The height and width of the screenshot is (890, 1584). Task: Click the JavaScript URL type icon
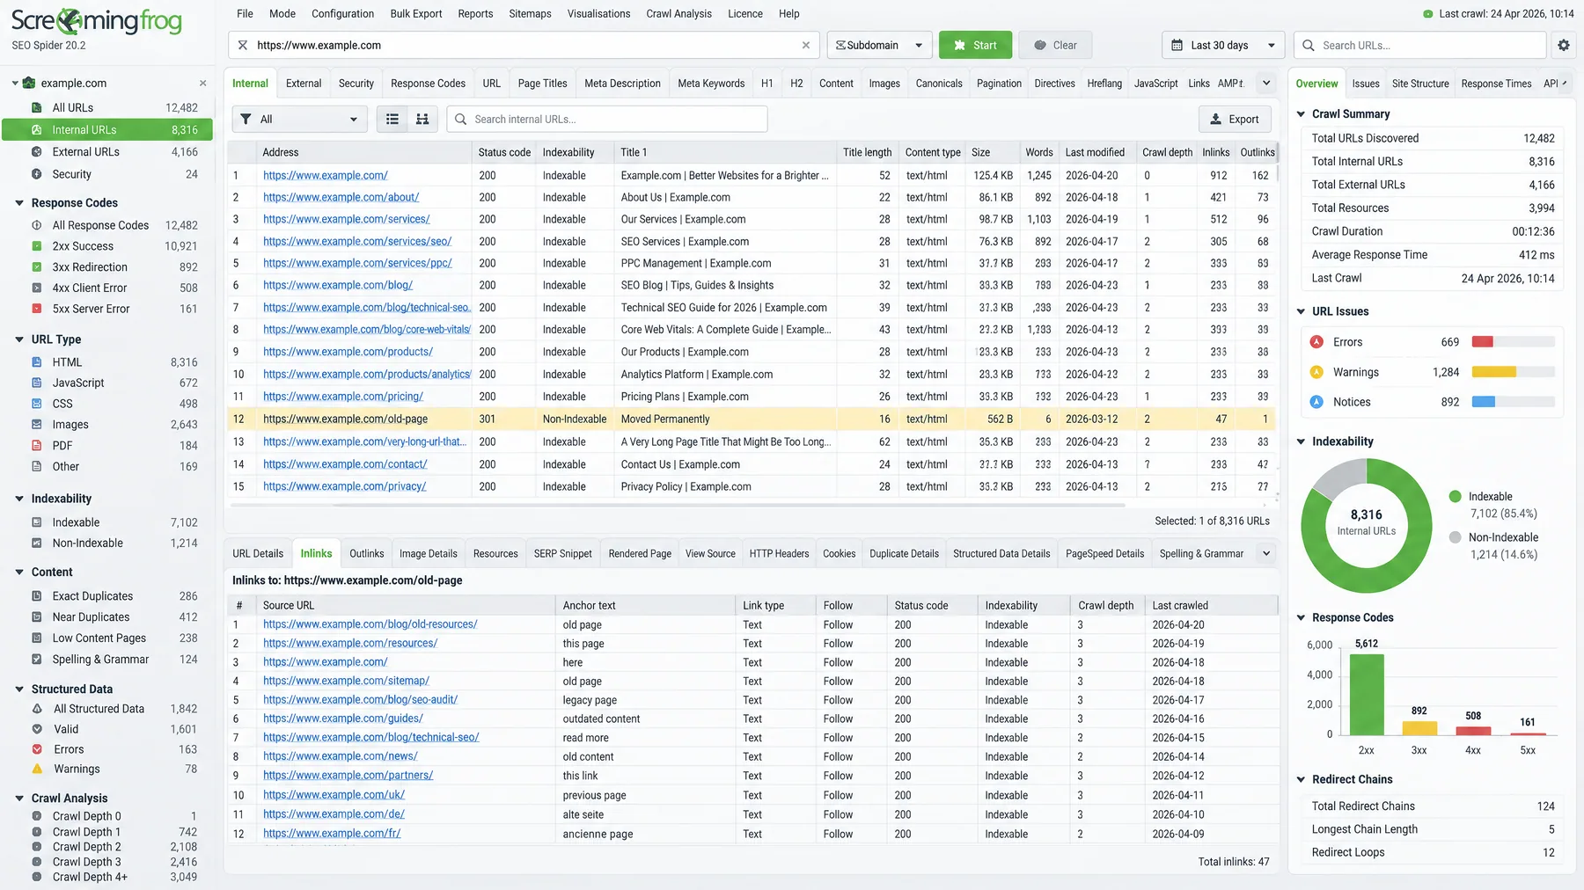pos(37,383)
